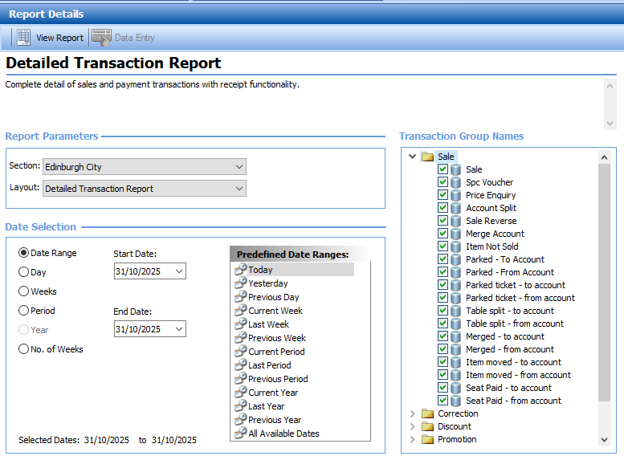Click the Correction folder icon
This screenshot has width=624, height=456.
[427, 413]
